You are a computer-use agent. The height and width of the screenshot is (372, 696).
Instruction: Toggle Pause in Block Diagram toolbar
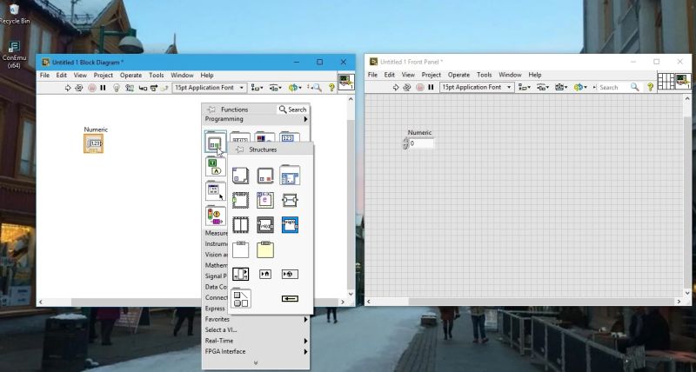(103, 88)
